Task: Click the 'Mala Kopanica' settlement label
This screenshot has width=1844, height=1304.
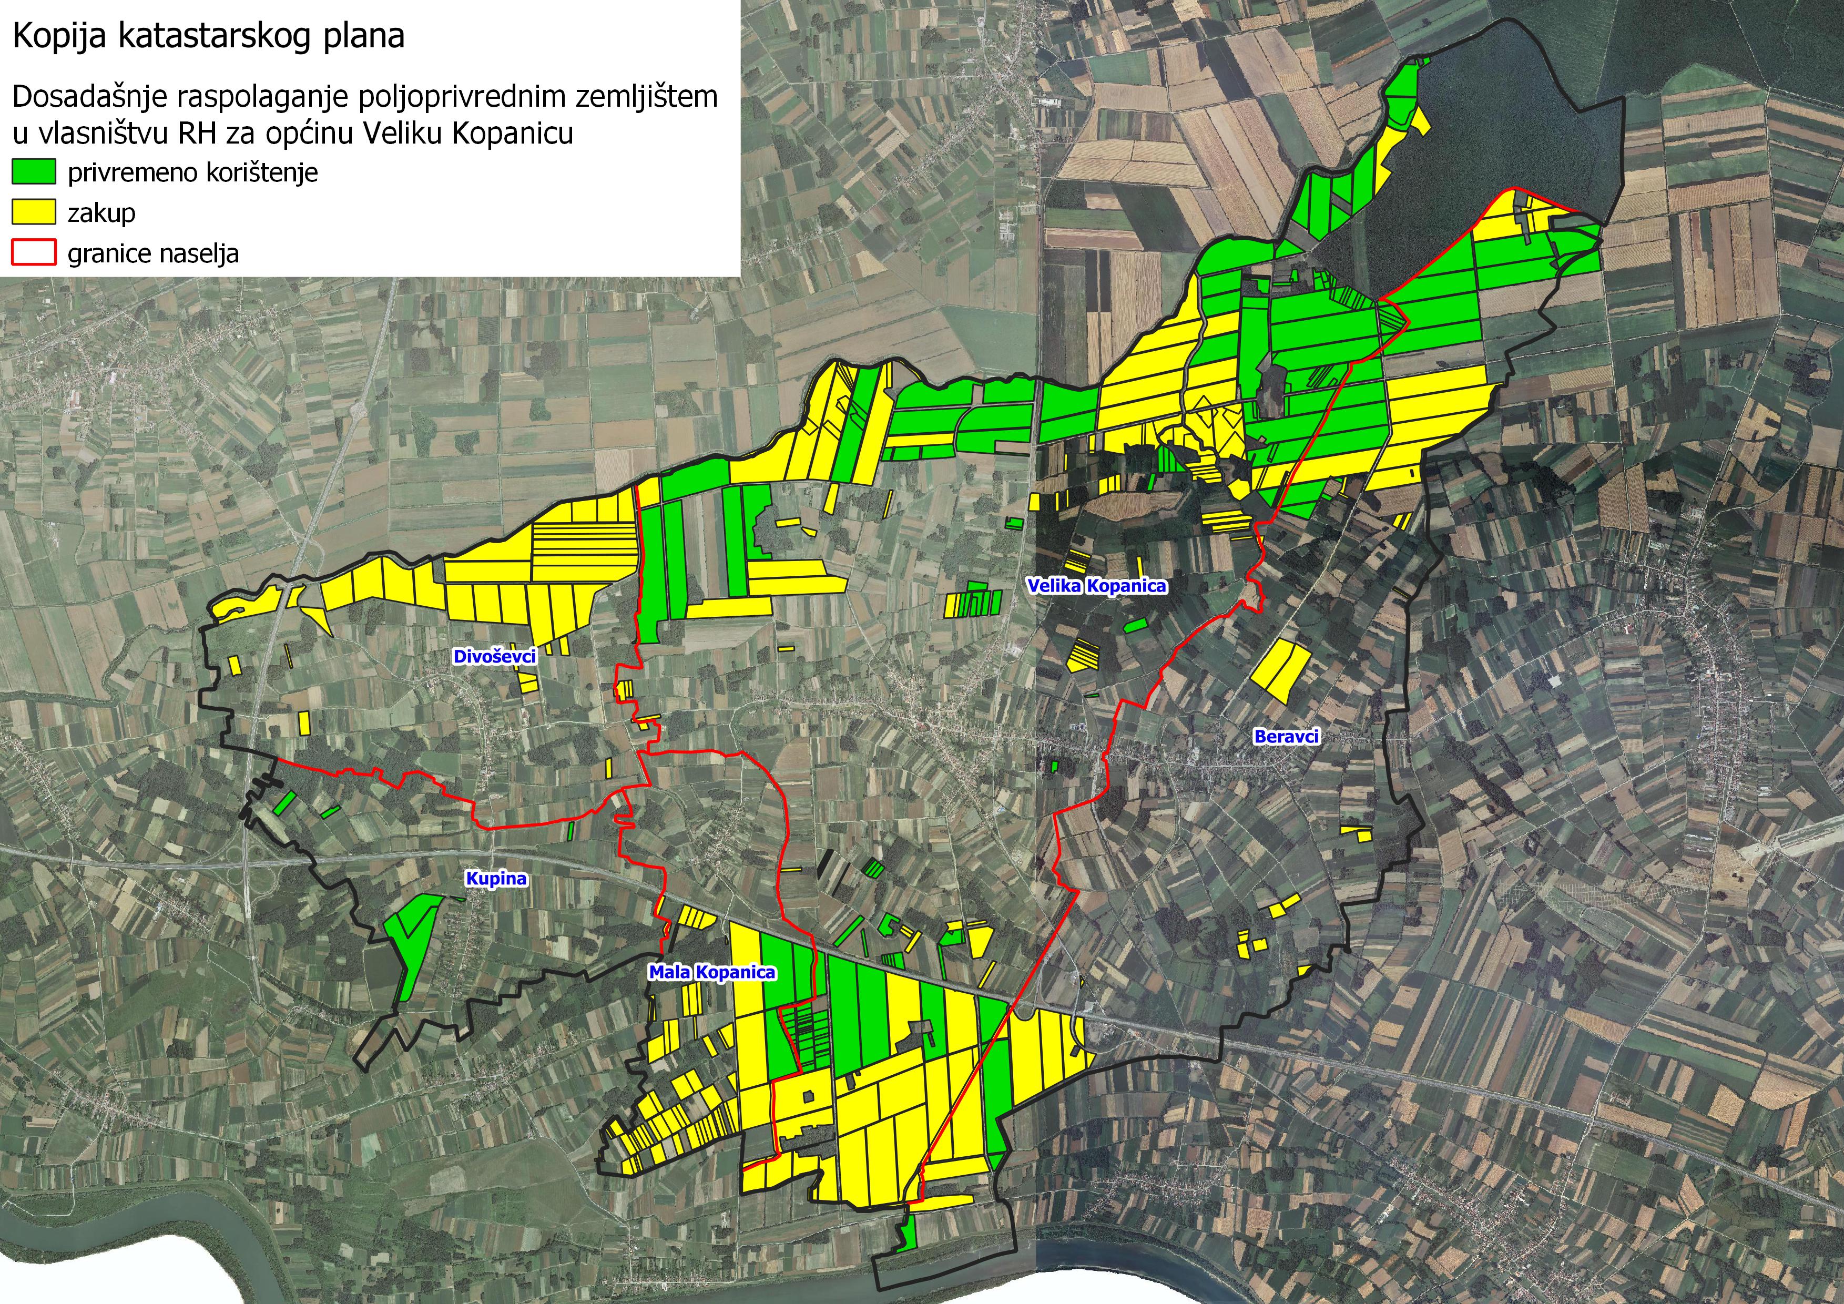Action: (x=712, y=972)
